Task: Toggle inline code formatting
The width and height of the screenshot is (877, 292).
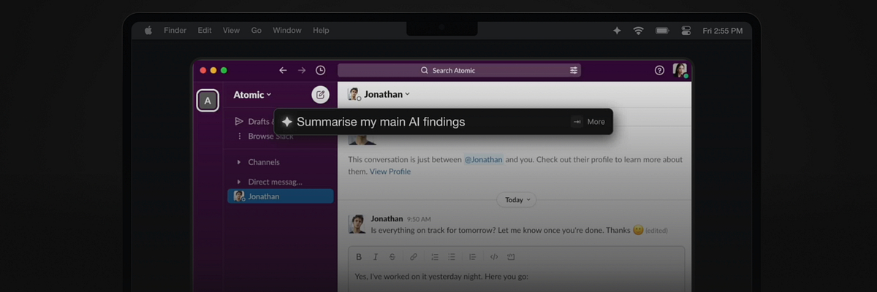Action: [x=494, y=257]
